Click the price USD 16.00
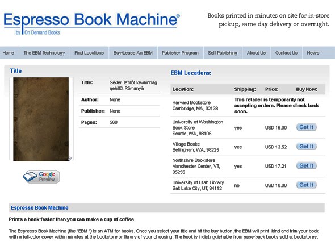 276,128
